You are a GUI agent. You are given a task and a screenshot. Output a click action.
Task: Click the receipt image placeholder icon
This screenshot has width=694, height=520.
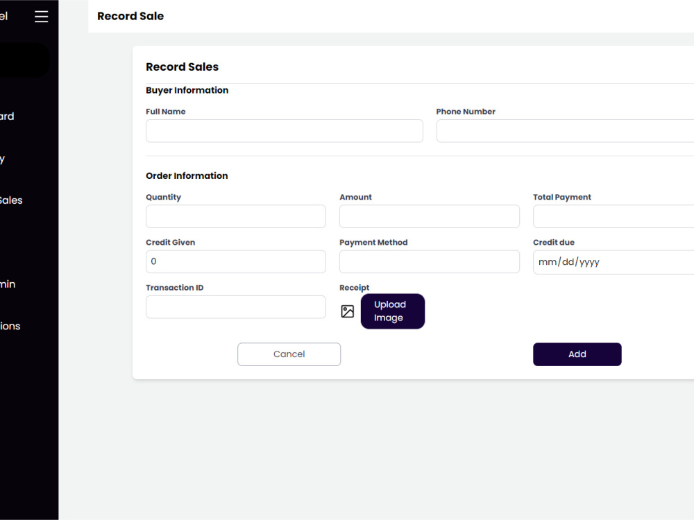(348, 311)
